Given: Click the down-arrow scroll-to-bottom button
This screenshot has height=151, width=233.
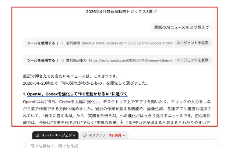Looking at the screenshot, I should (x=122, y=122).
